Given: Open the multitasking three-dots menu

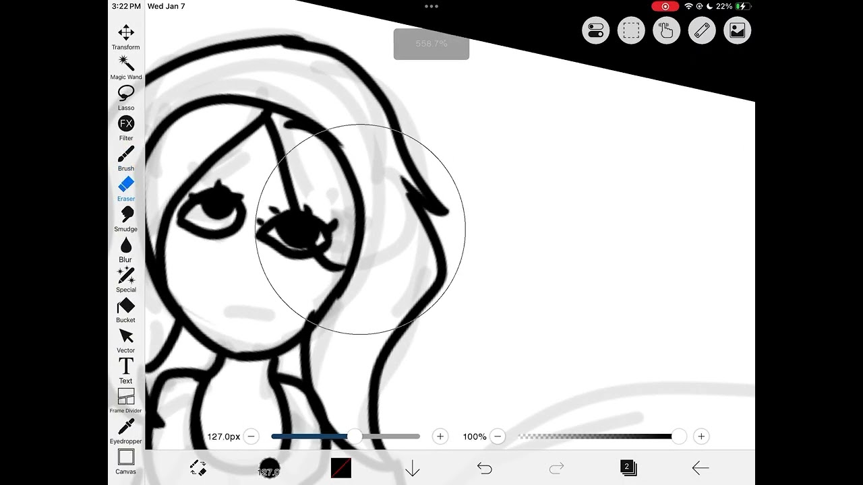Looking at the screenshot, I should [x=431, y=6].
